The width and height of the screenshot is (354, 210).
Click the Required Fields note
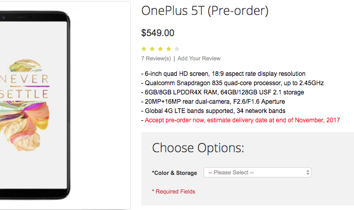pyautogui.click(x=174, y=191)
